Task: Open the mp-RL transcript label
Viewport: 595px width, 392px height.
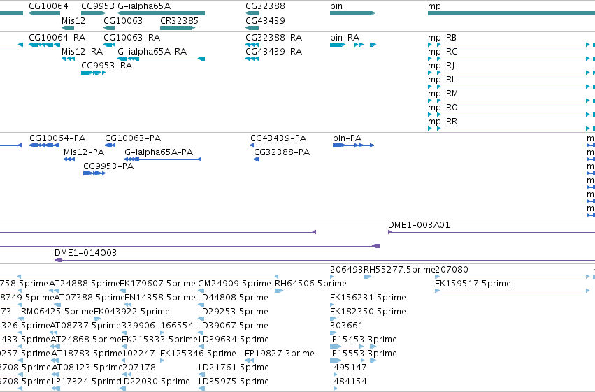Action: 442,80
